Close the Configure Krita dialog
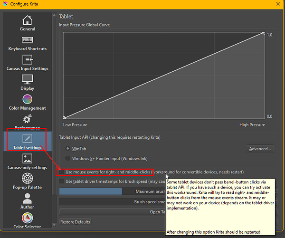 (x=278, y=4)
